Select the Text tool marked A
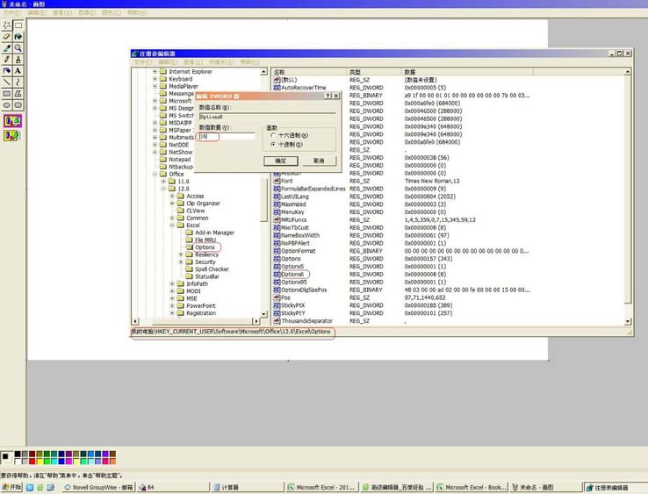 pyautogui.click(x=18, y=71)
